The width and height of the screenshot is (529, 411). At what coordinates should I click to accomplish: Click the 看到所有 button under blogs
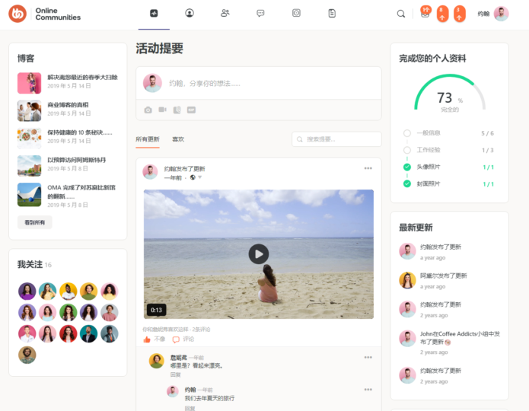pos(35,223)
